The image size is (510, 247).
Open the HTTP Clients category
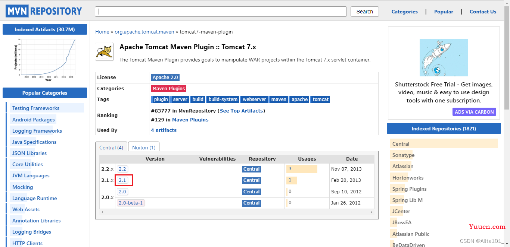tap(27, 243)
